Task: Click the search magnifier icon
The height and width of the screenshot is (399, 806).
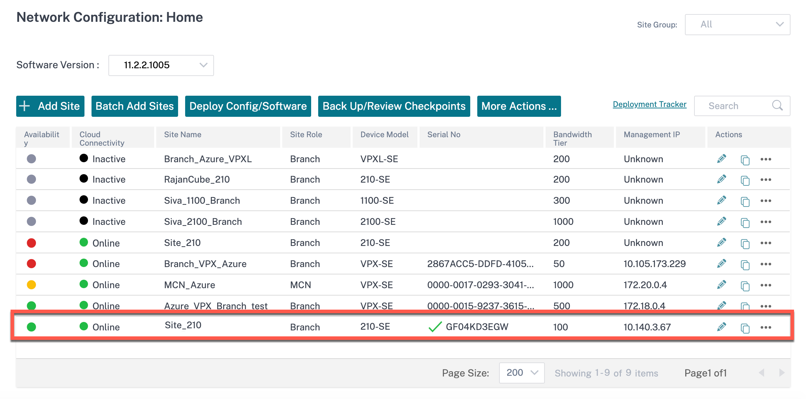Action: click(x=777, y=106)
